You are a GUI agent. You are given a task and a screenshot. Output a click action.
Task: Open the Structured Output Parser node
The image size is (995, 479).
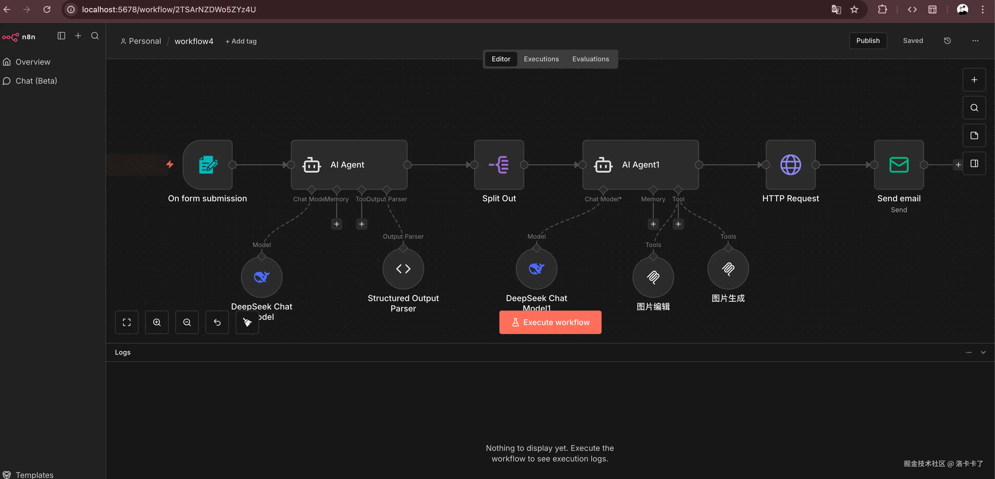[x=403, y=269]
